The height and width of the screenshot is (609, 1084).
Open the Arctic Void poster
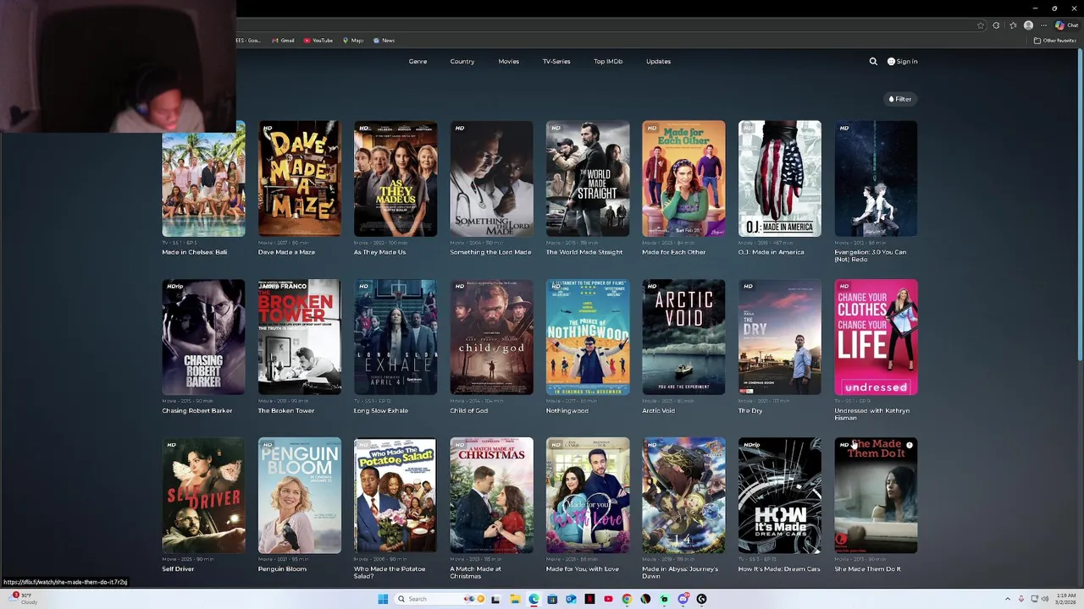coord(683,337)
